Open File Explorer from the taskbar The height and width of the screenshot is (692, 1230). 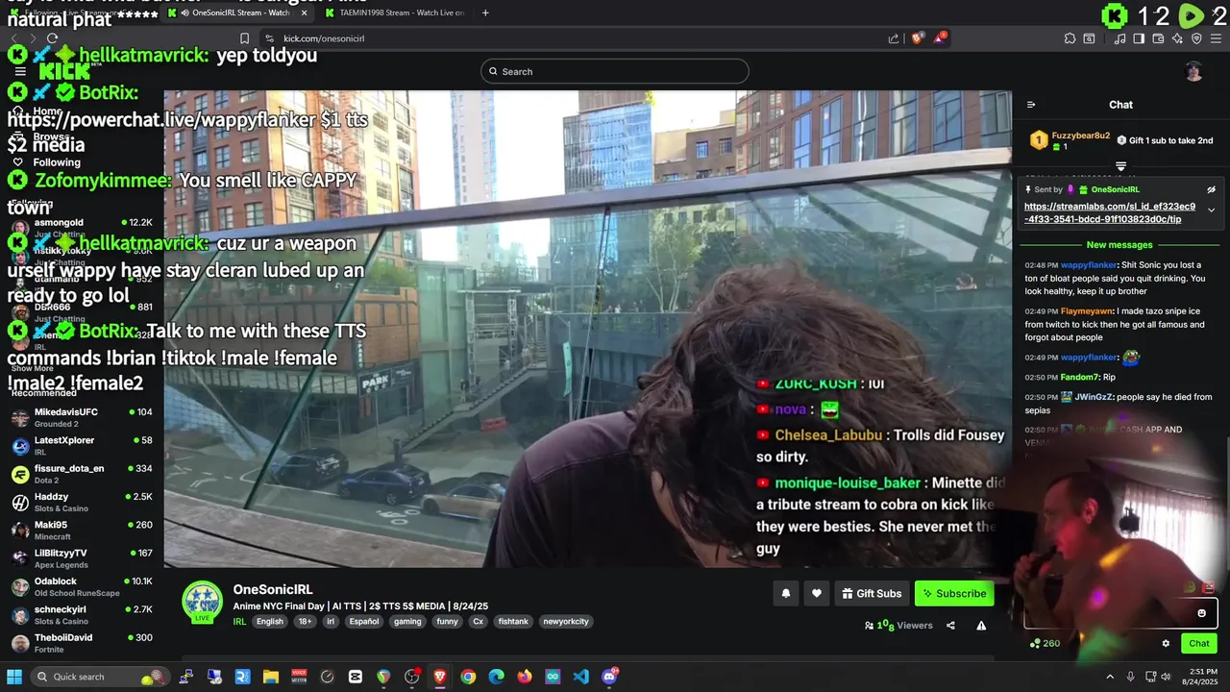point(271,677)
